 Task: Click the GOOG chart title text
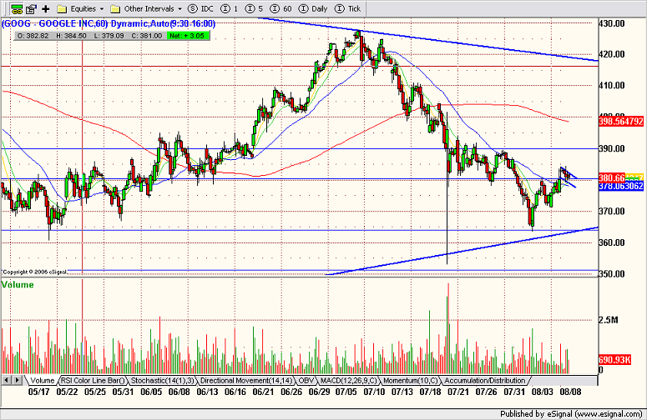tap(109, 23)
